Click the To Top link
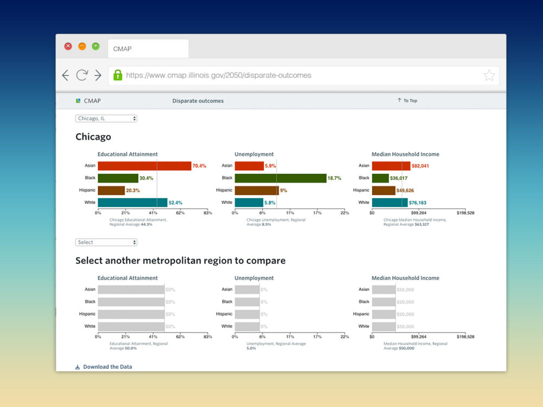The width and height of the screenshot is (543, 407). coord(410,101)
